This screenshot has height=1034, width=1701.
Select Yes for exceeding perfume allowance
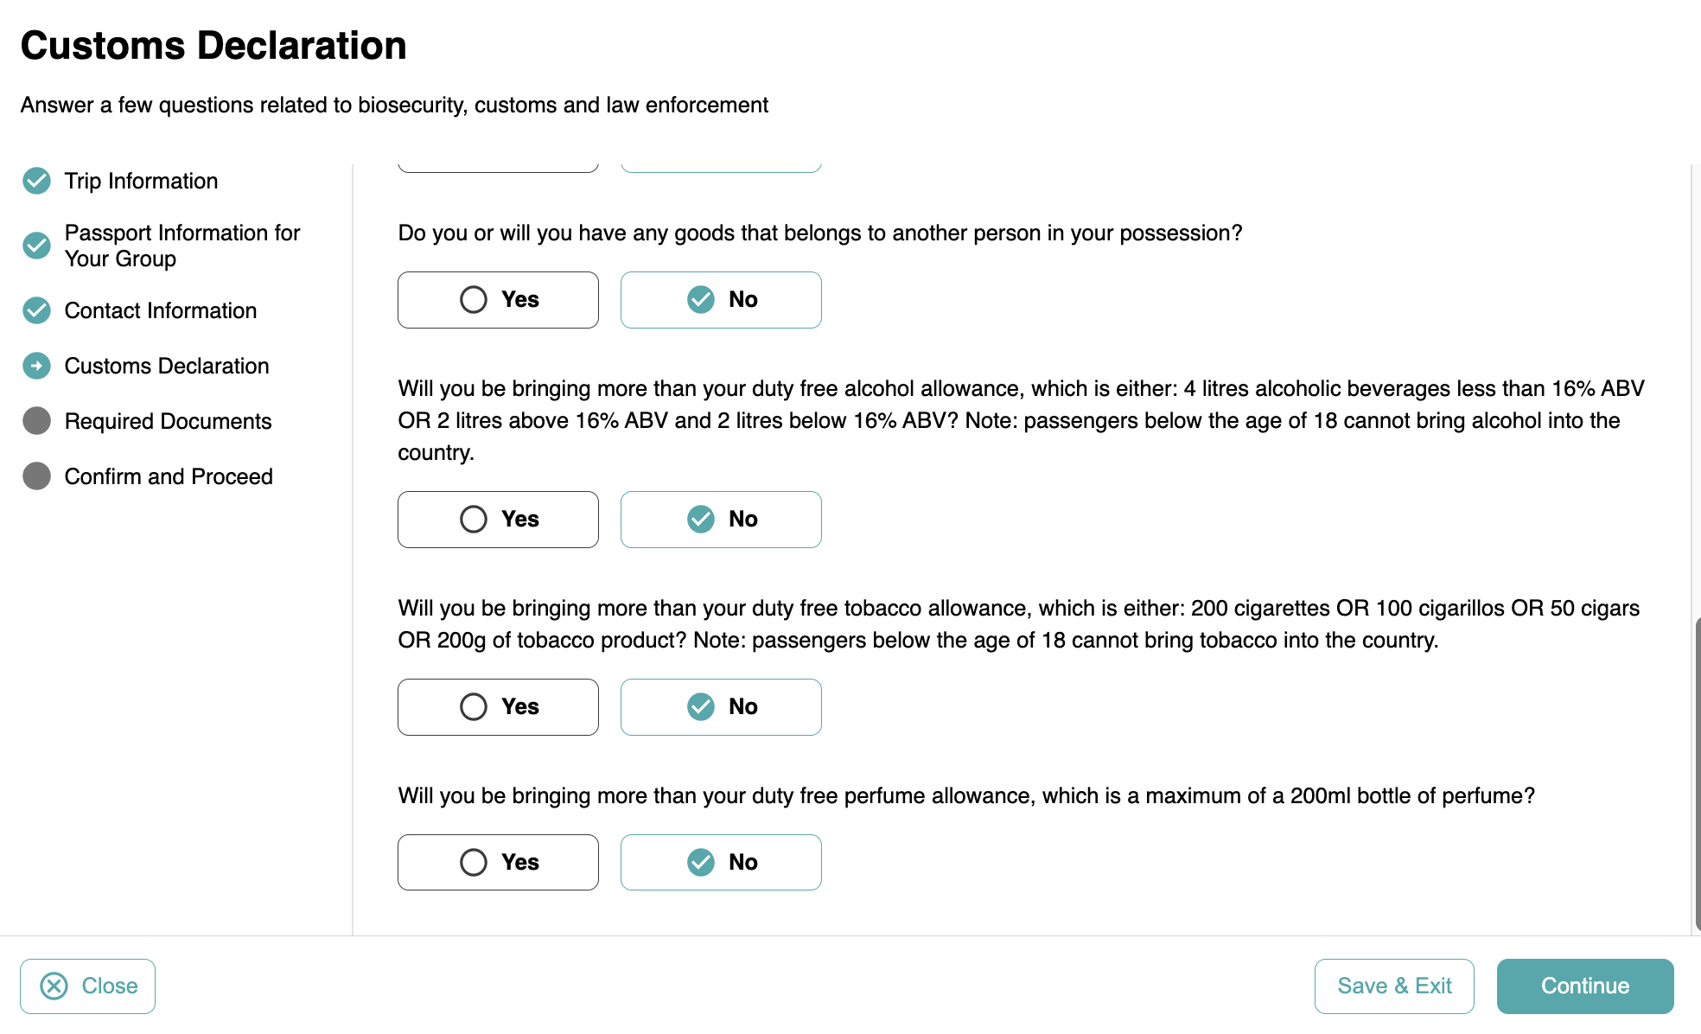[498, 862]
